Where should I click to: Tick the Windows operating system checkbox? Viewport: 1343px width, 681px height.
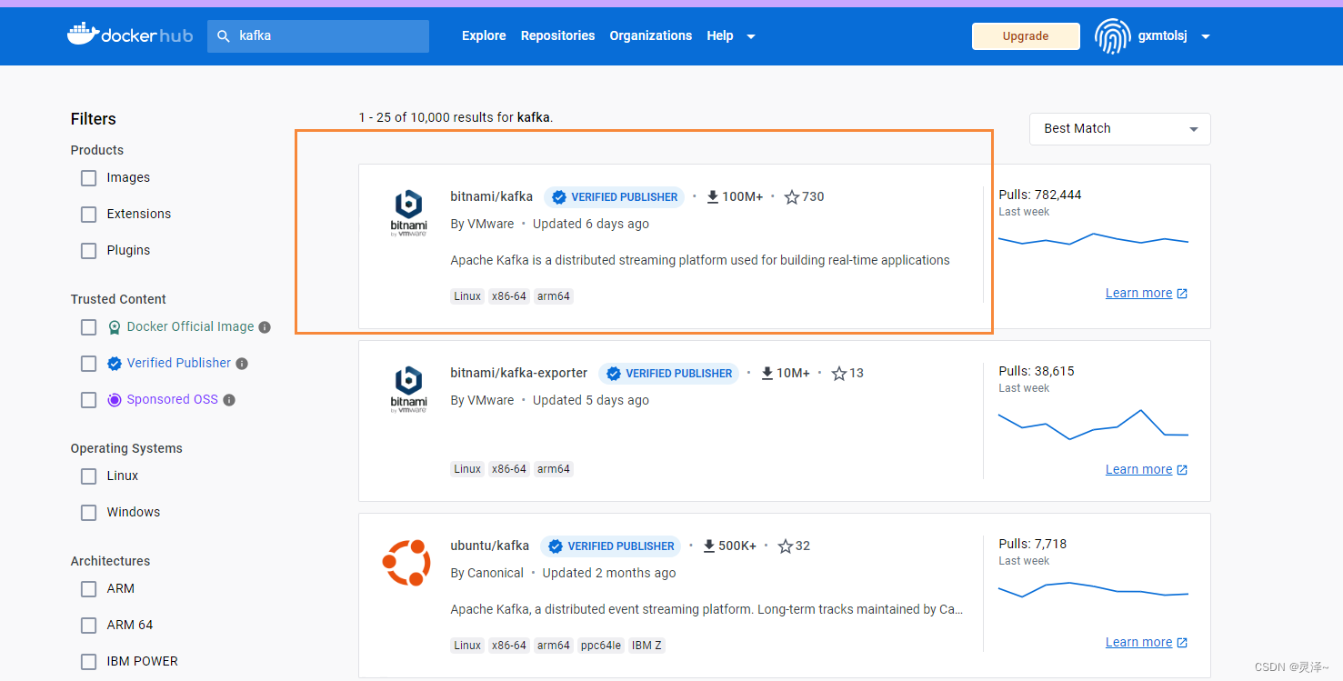pyautogui.click(x=88, y=513)
